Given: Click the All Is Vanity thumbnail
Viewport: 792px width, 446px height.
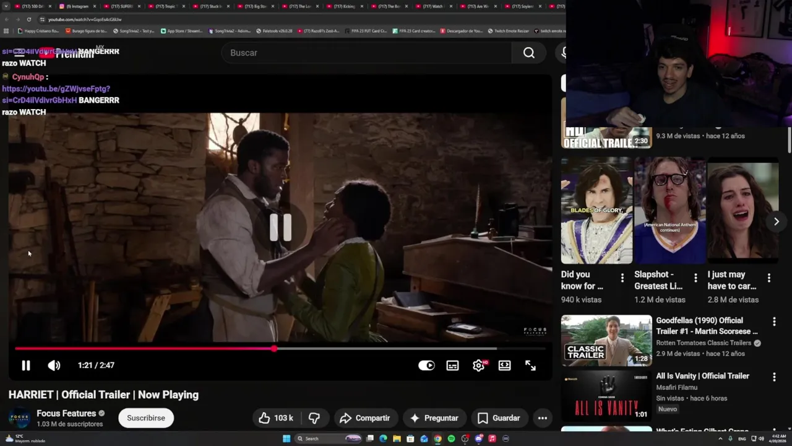Looking at the screenshot, I should click(606, 396).
